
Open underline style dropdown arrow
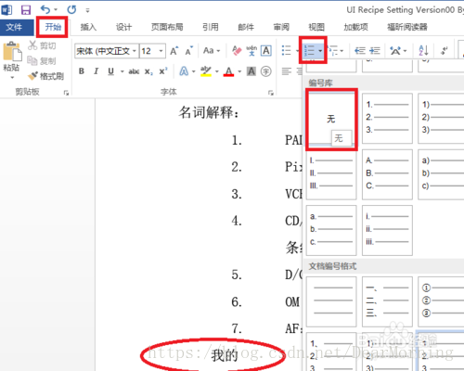122,71
